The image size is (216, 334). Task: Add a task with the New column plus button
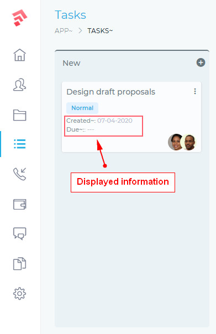click(x=201, y=62)
